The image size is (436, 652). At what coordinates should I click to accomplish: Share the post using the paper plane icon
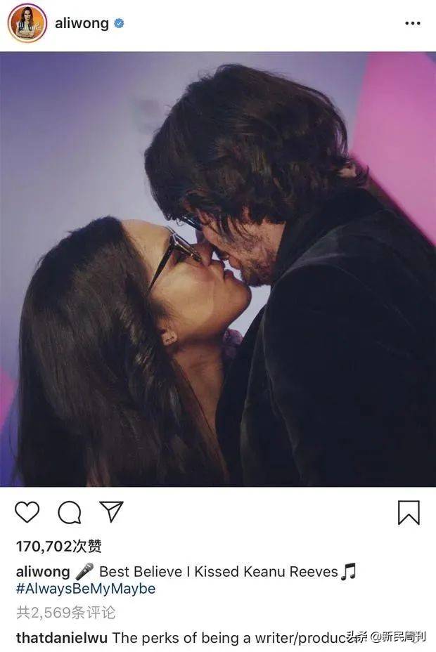(x=111, y=511)
